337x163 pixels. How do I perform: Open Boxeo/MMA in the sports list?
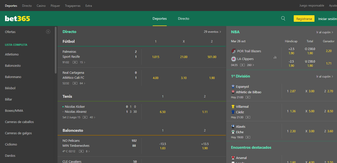tap(14, 110)
